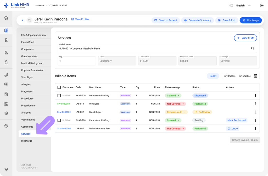Open claim CLM-0000006 link
268x176 pixels.
click(x=64, y=128)
